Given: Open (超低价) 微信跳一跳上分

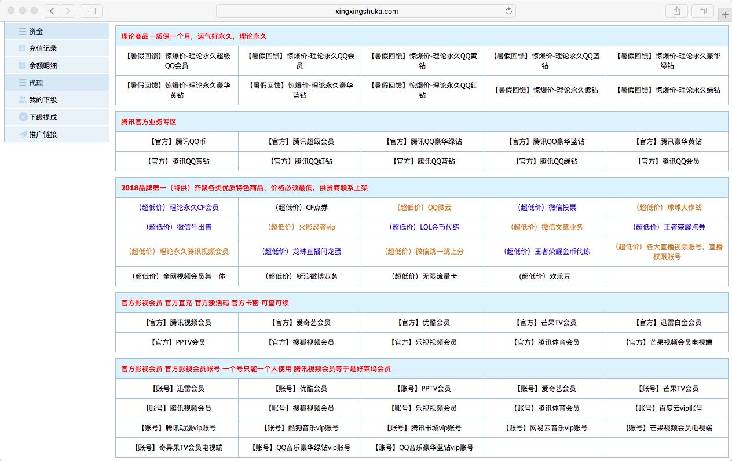Looking at the screenshot, I should click(422, 252).
